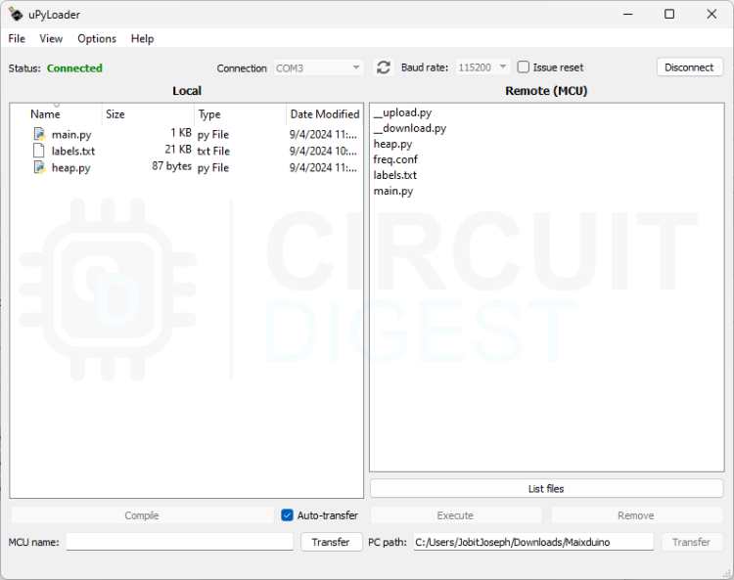
Task: Click the PC path input field
Action: click(x=533, y=542)
